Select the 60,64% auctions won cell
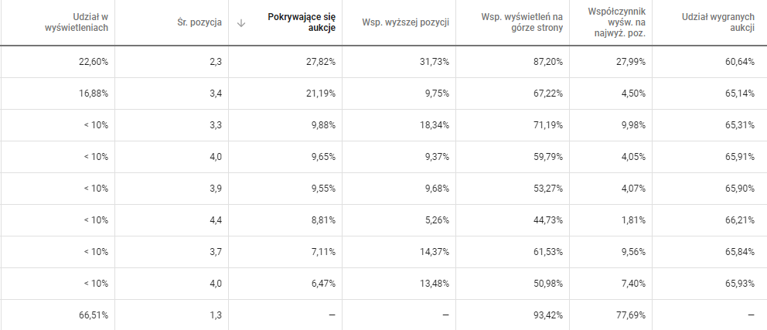 click(740, 62)
